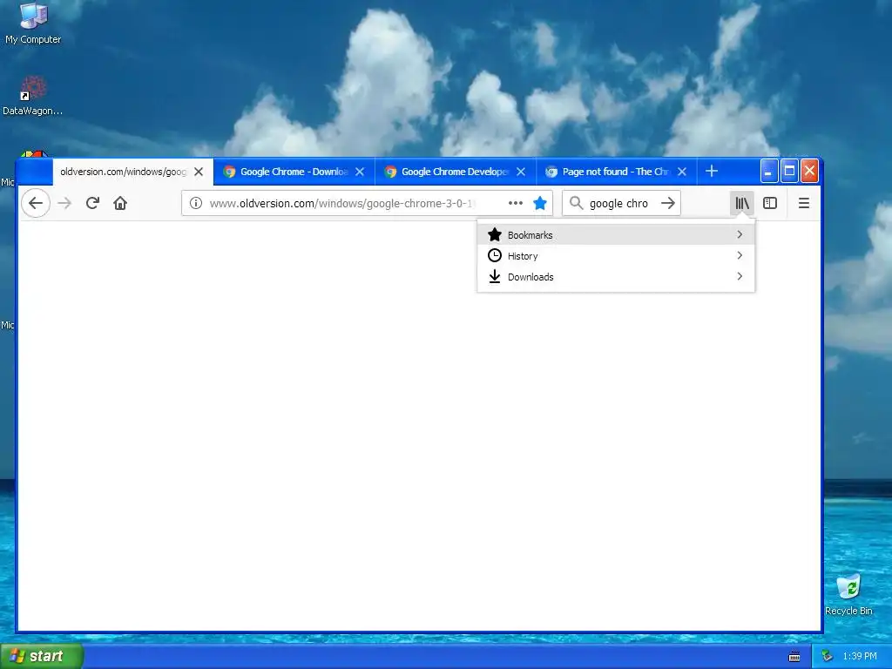Image resolution: width=892 pixels, height=669 pixels.
Task: Close the Firefox window
Action: point(809,172)
